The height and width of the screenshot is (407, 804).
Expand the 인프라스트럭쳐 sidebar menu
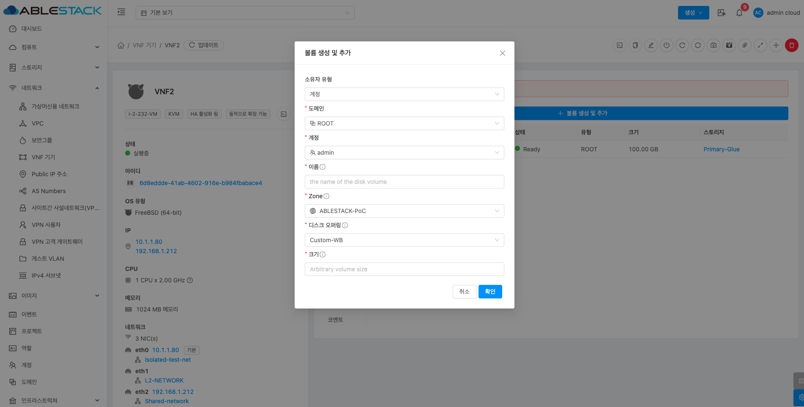pyautogui.click(x=53, y=401)
